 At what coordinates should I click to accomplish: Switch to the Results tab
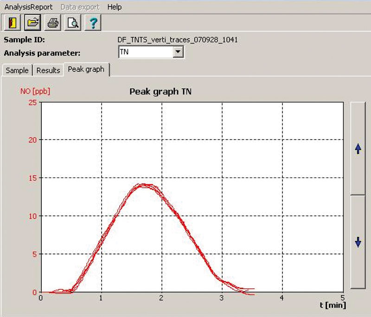(48, 70)
